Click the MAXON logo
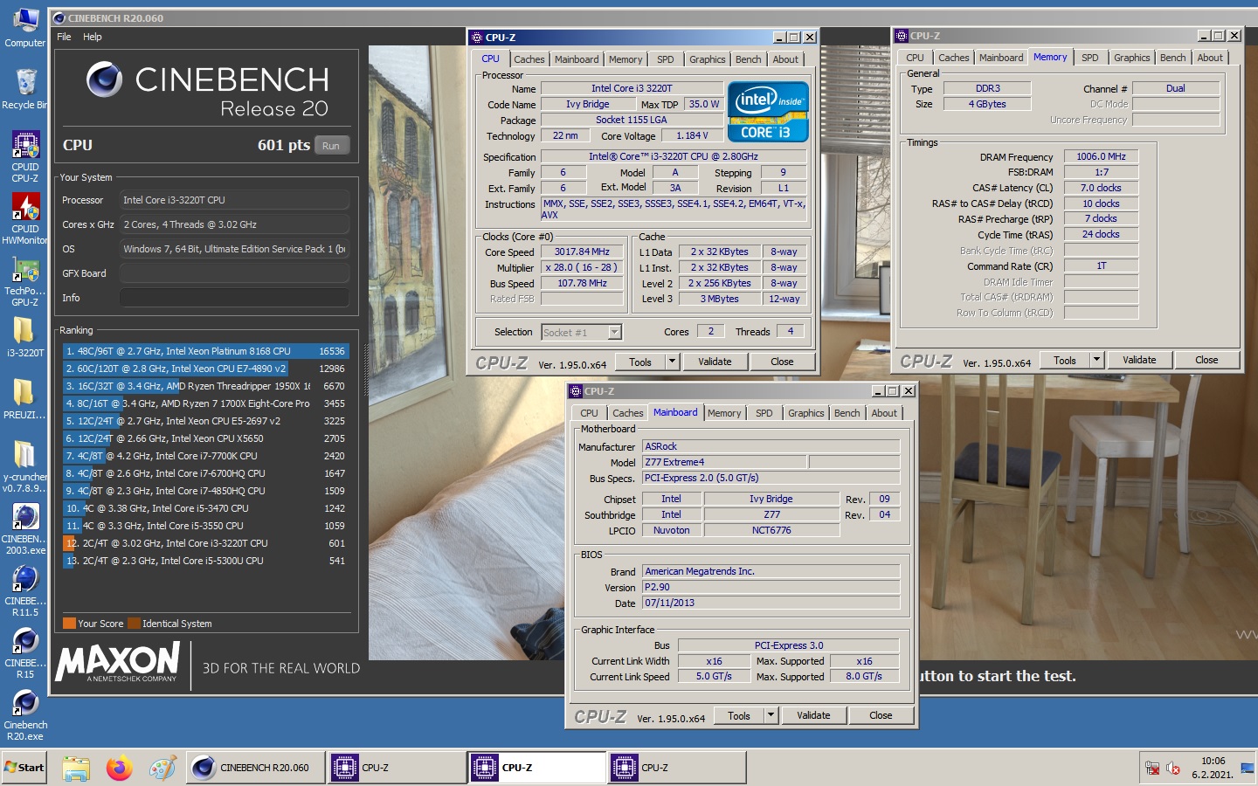The width and height of the screenshot is (1258, 786). coord(118,662)
